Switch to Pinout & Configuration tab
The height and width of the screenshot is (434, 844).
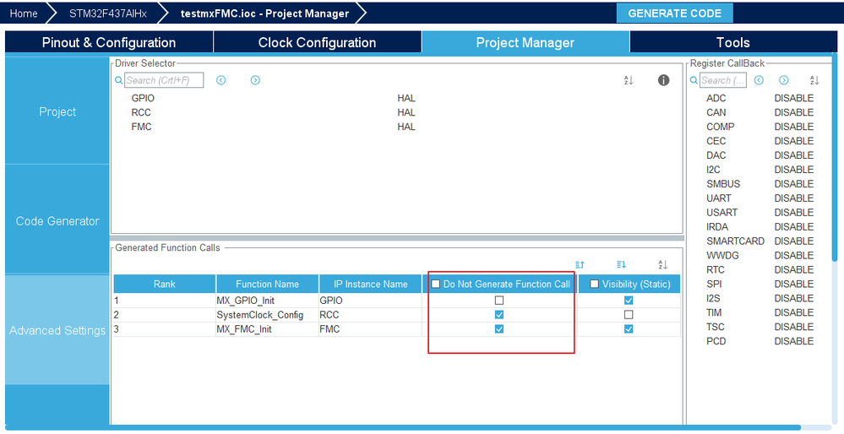click(x=109, y=42)
